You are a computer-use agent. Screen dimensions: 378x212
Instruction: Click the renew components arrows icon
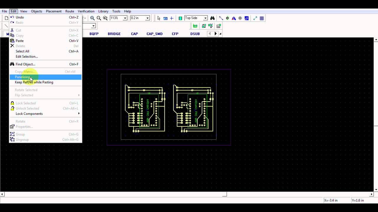pyautogui.click(x=204, y=26)
